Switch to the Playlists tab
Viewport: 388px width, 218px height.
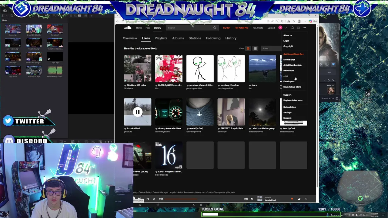tap(161, 38)
